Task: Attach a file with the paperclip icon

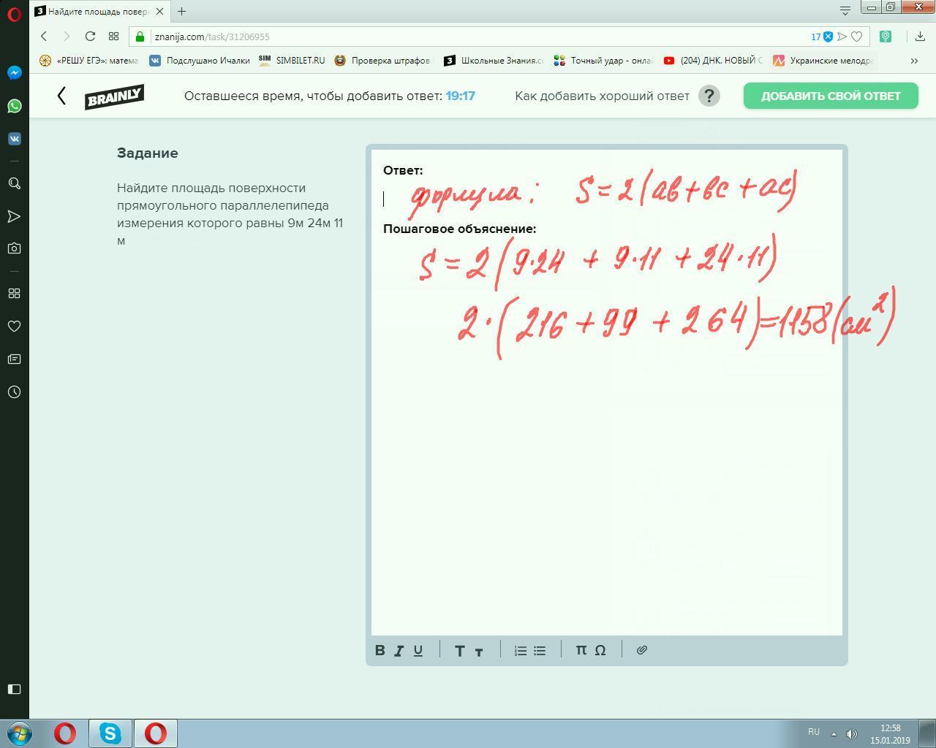Action: point(642,650)
